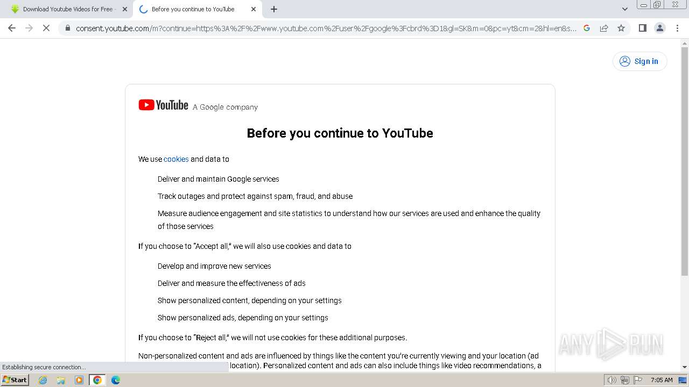
Task: Open Chrome profile avatar
Action: click(659, 28)
